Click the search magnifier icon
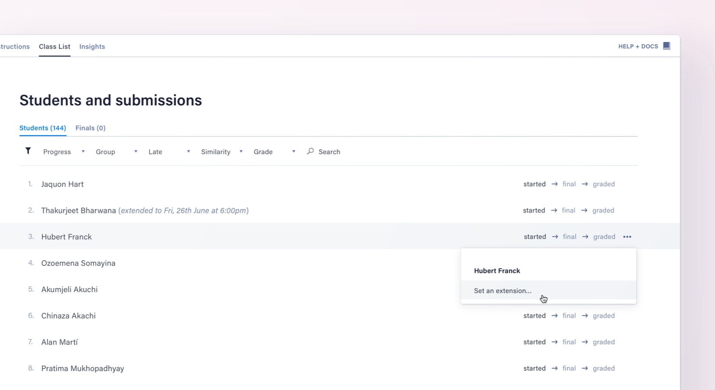This screenshot has width=715, height=390. click(x=310, y=151)
